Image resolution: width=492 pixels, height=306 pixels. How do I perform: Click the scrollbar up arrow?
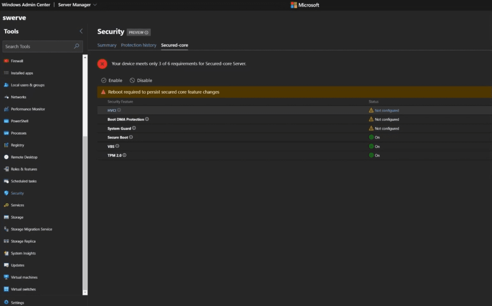tap(85, 57)
